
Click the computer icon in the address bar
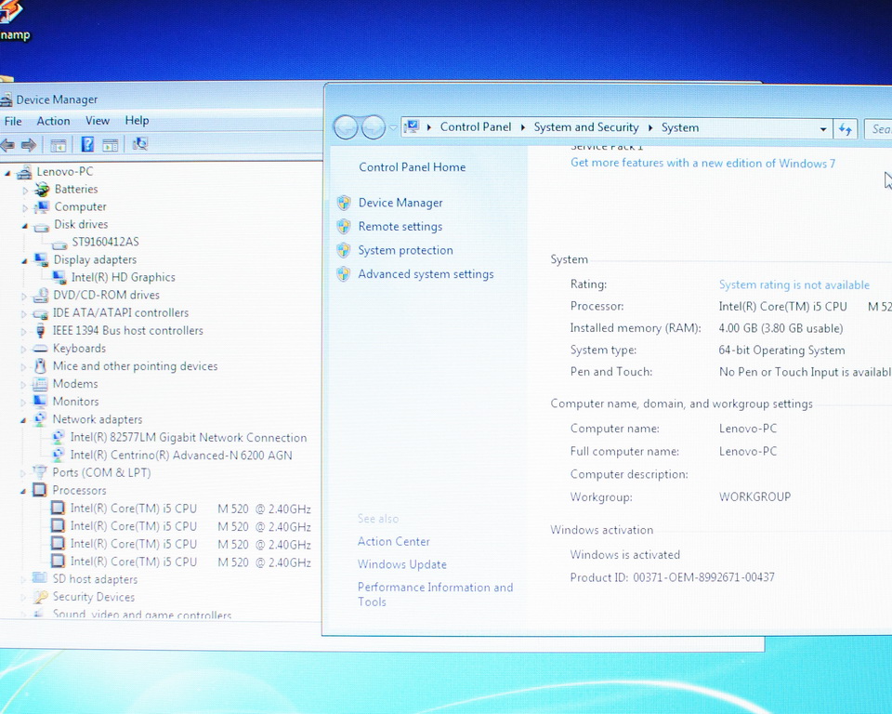(412, 126)
